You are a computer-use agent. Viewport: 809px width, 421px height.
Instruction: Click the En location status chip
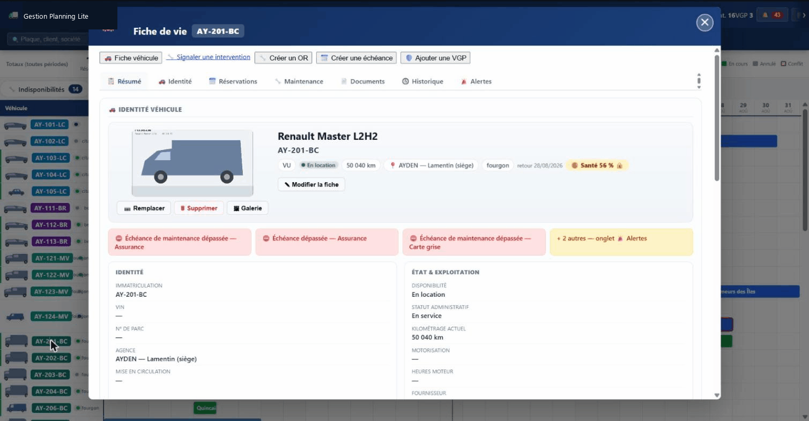(318, 166)
